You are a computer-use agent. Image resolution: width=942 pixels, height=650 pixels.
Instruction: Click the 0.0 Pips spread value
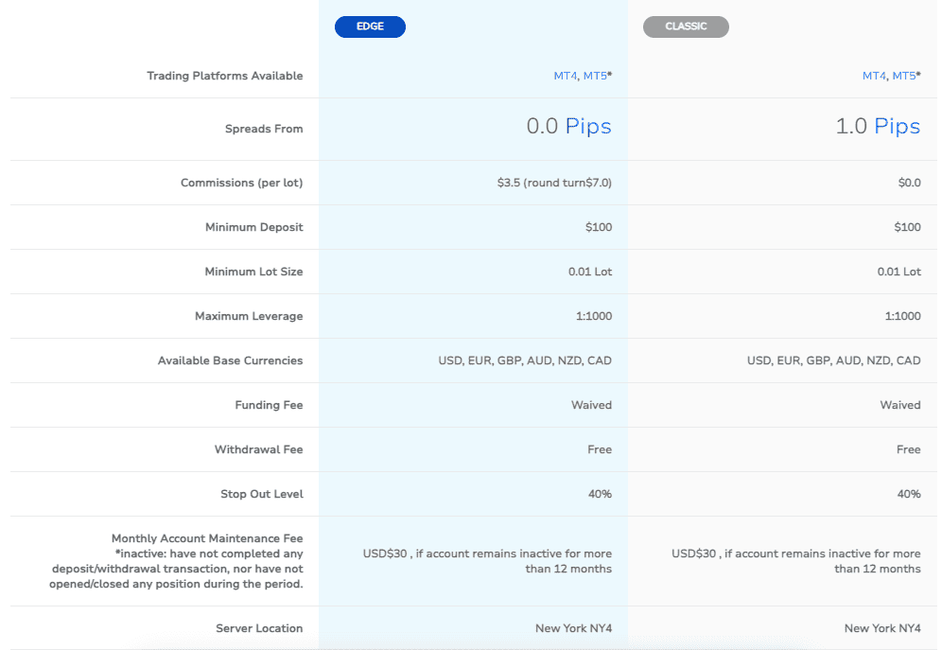pos(567,126)
